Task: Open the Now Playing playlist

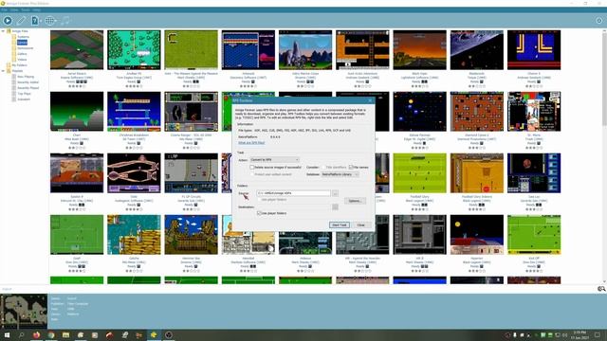Action: pyautogui.click(x=26, y=77)
